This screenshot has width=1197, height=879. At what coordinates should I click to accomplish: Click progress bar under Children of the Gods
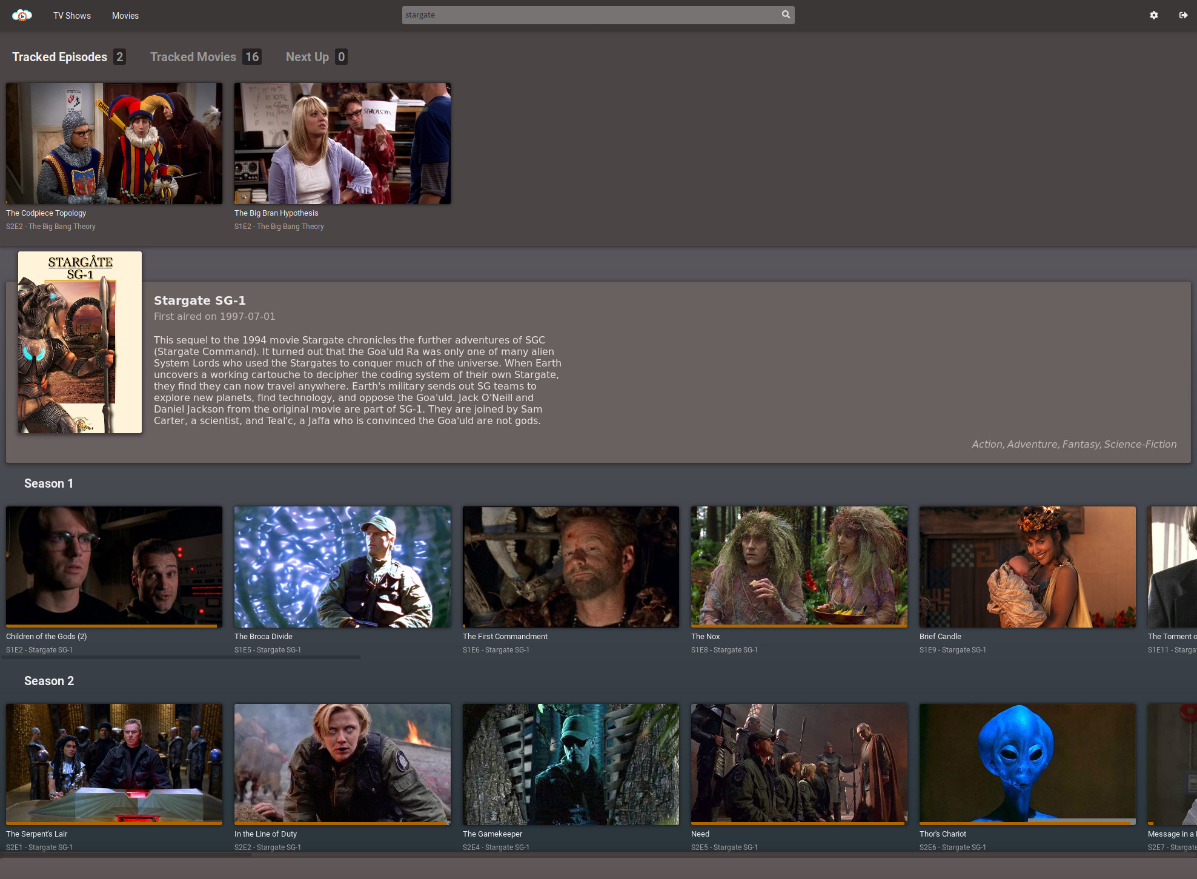point(112,626)
